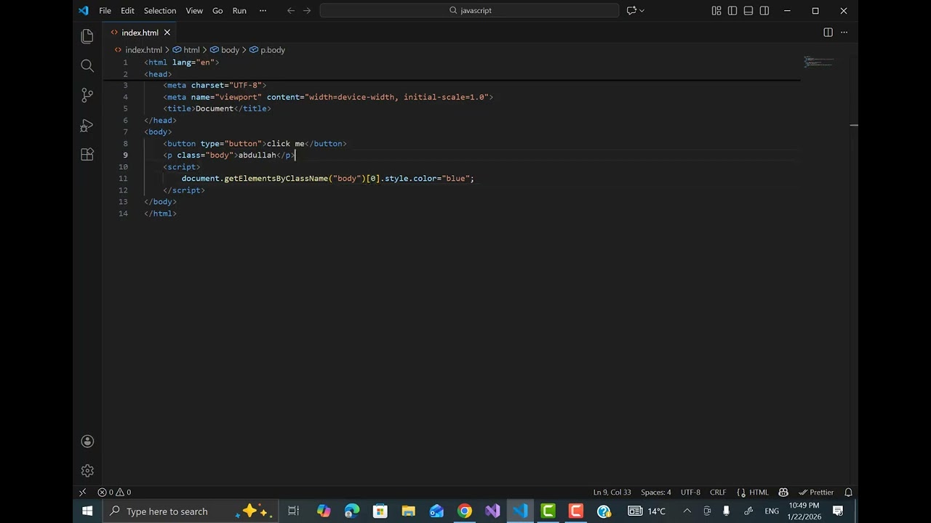Open the Edit menu

click(x=127, y=11)
